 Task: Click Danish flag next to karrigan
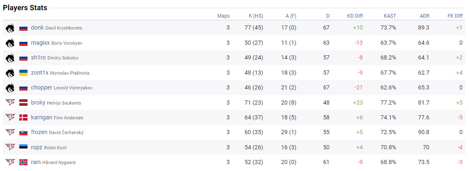pos(23,118)
